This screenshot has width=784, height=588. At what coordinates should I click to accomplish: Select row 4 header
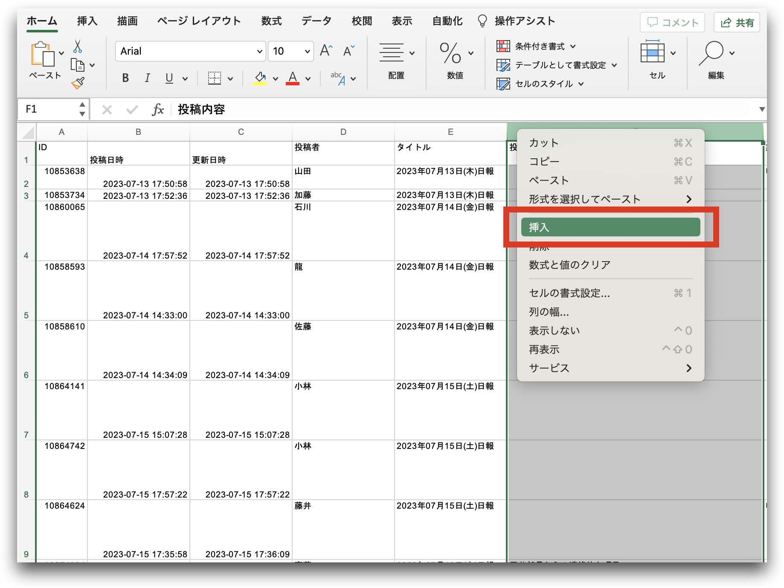click(26, 230)
